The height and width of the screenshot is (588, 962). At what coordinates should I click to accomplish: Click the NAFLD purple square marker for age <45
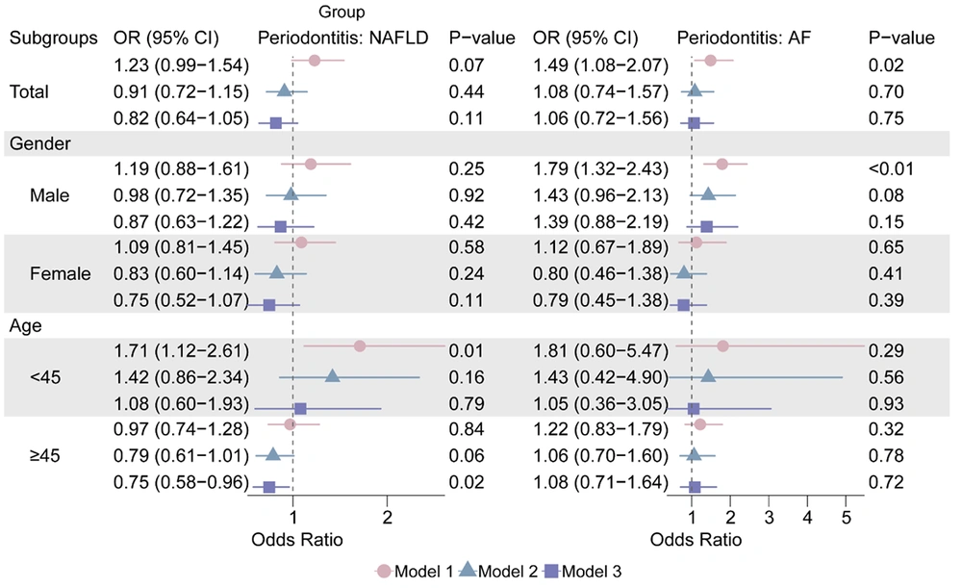(300, 409)
